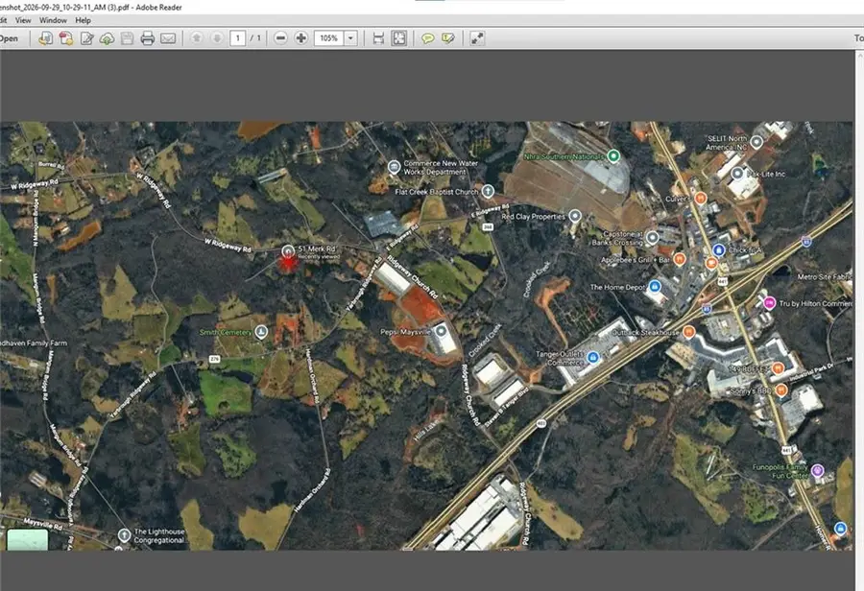Click the Zoom In plus button
The width and height of the screenshot is (864, 591).
300,38
